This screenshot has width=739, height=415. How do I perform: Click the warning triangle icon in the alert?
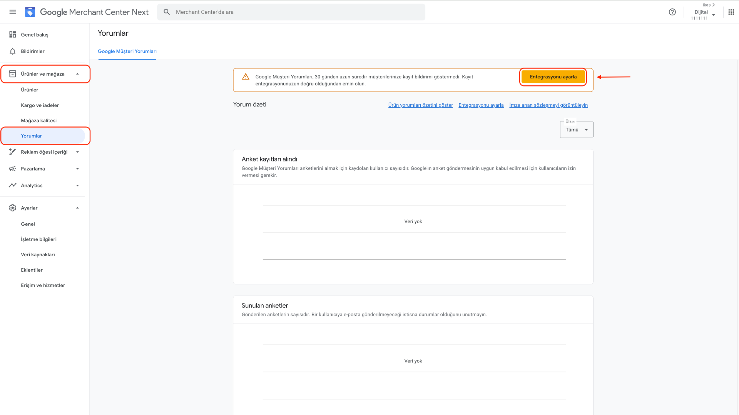pyautogui.click(x=246, y=77)
